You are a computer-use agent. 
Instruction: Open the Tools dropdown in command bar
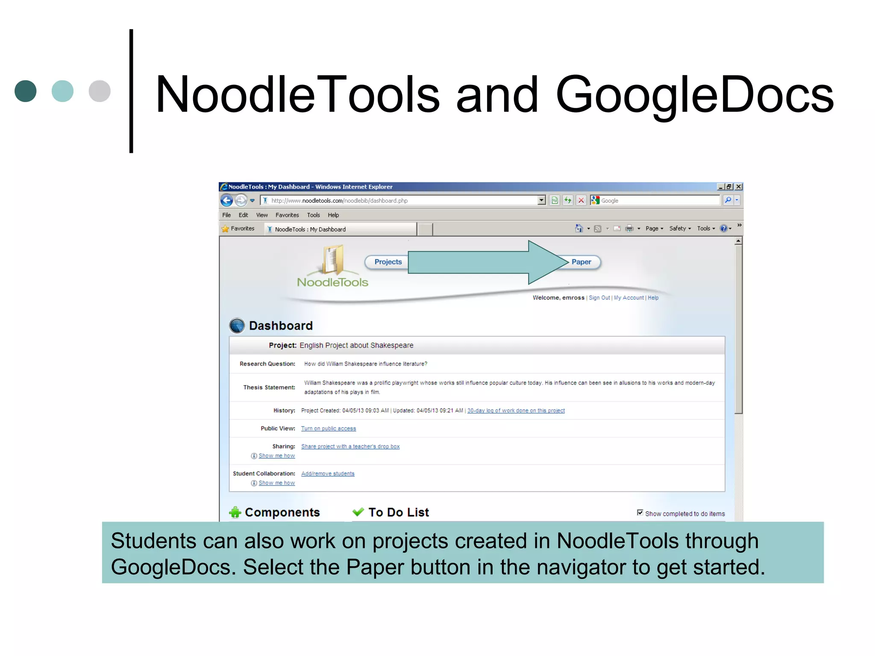[x=706, y=228]
